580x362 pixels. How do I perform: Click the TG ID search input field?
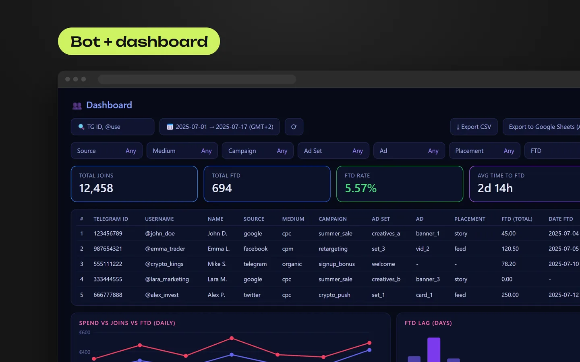click(112, 127)
